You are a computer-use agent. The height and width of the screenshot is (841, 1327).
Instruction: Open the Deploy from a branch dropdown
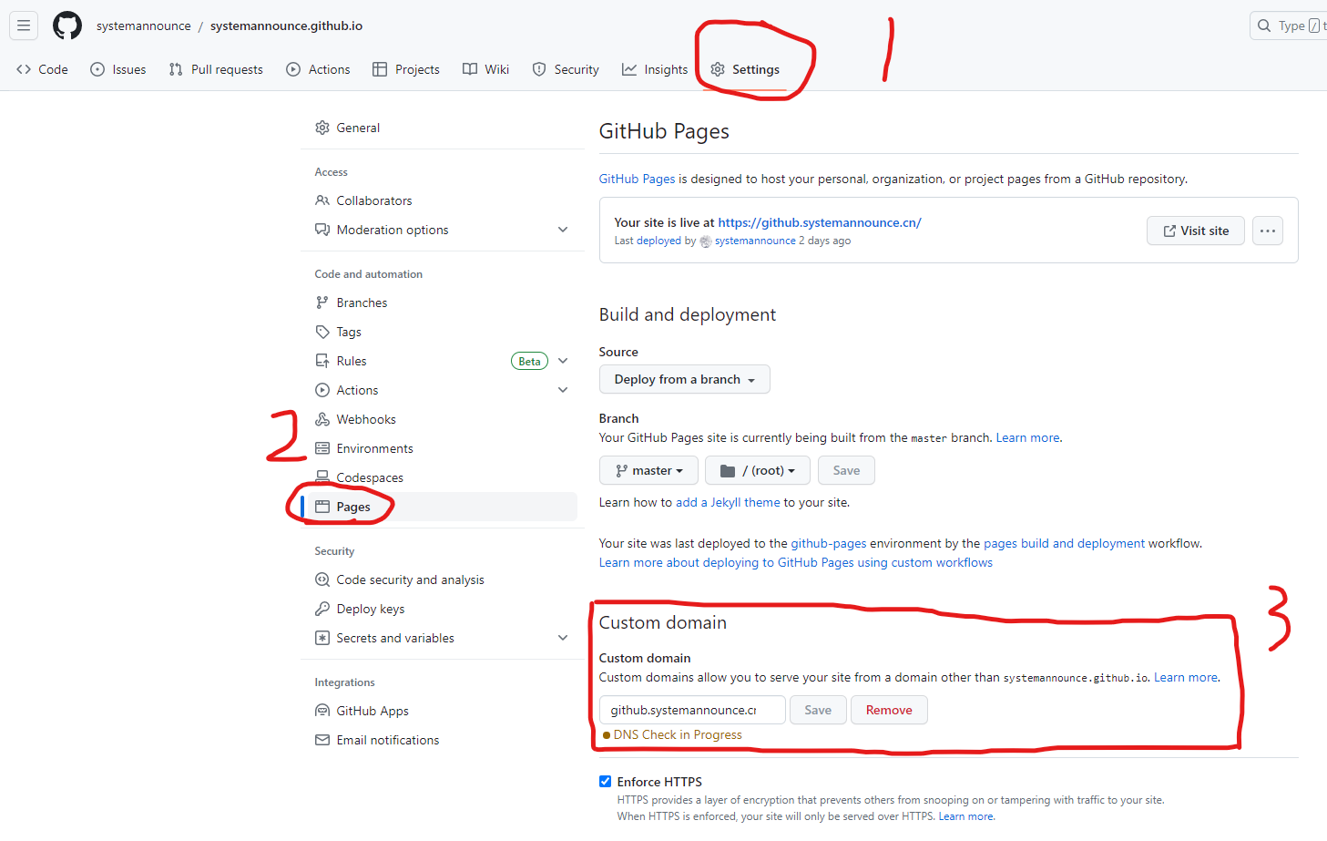pos(684,379)
